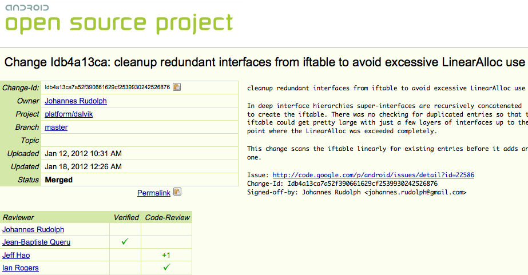Click Jeff Hao's +1 Code-Review score

pos(166,255)
